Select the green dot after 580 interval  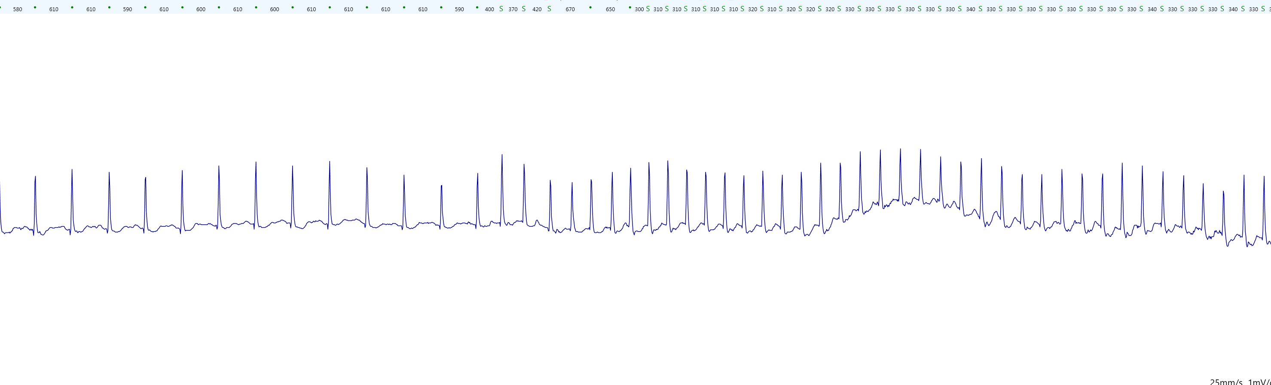[x=35, y=7]
